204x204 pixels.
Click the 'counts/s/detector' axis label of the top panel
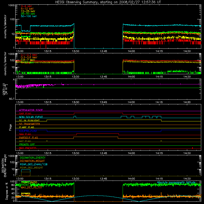click(5, 27)
